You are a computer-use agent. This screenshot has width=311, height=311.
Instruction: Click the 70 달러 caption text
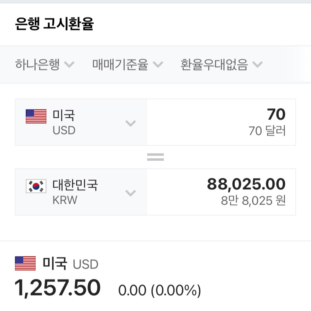click(267, 131)
